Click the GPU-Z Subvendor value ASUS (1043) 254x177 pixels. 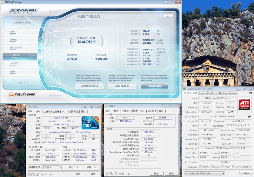coord(238,121)
